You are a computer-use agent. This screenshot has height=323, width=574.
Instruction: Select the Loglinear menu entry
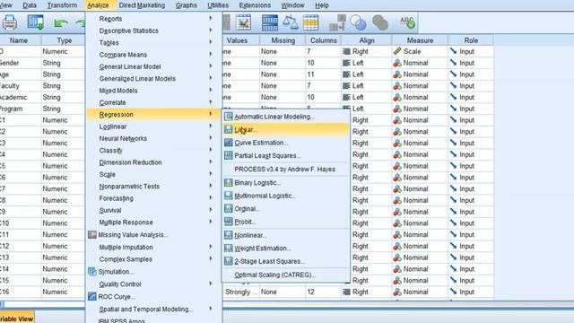[113, 127]
